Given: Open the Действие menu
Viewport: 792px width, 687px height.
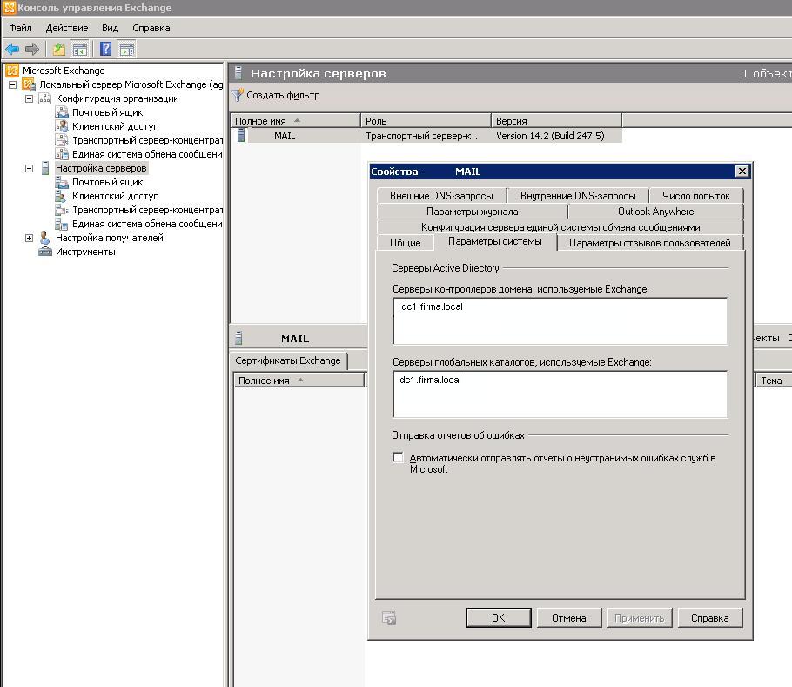Looking at the screenshot, I should (x=67, y=28).
